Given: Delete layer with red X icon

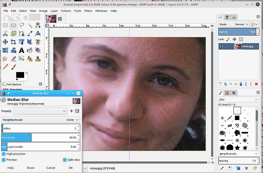Looking at the screenshot, I should 256,84.
